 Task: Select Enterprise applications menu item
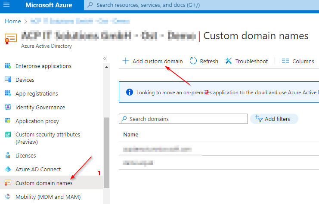pos(43,66)
